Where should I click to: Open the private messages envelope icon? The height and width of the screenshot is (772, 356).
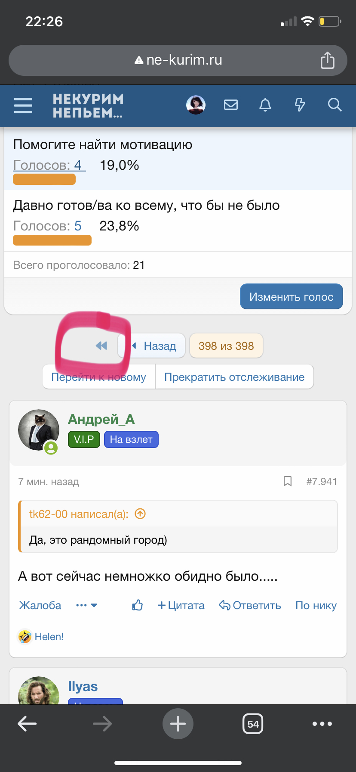[x=231, y=105]
